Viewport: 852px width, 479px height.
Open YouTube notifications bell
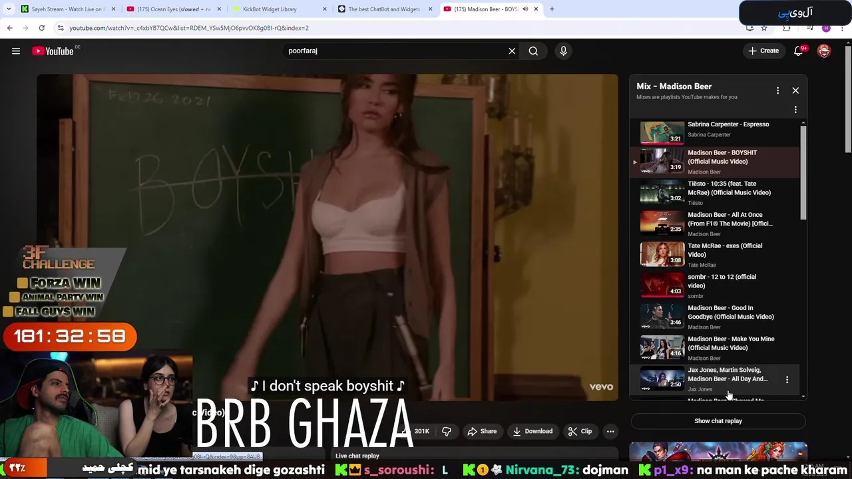(799, 51)
